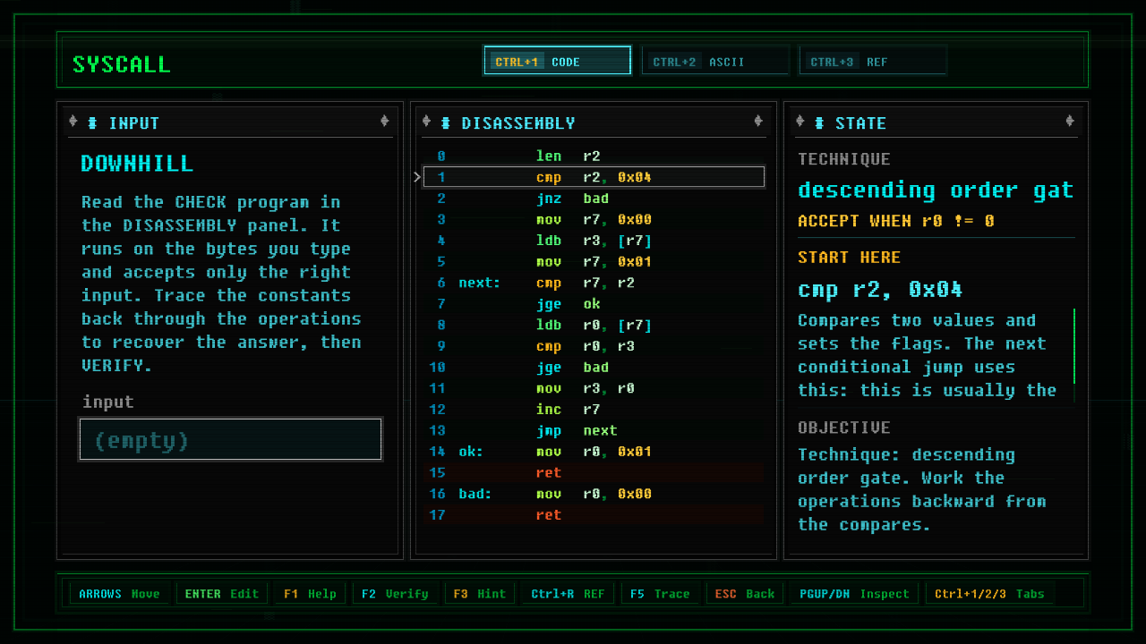Click the diamond icon right of STATE header
The image size is (1146, 644).
coord(1070,122)
